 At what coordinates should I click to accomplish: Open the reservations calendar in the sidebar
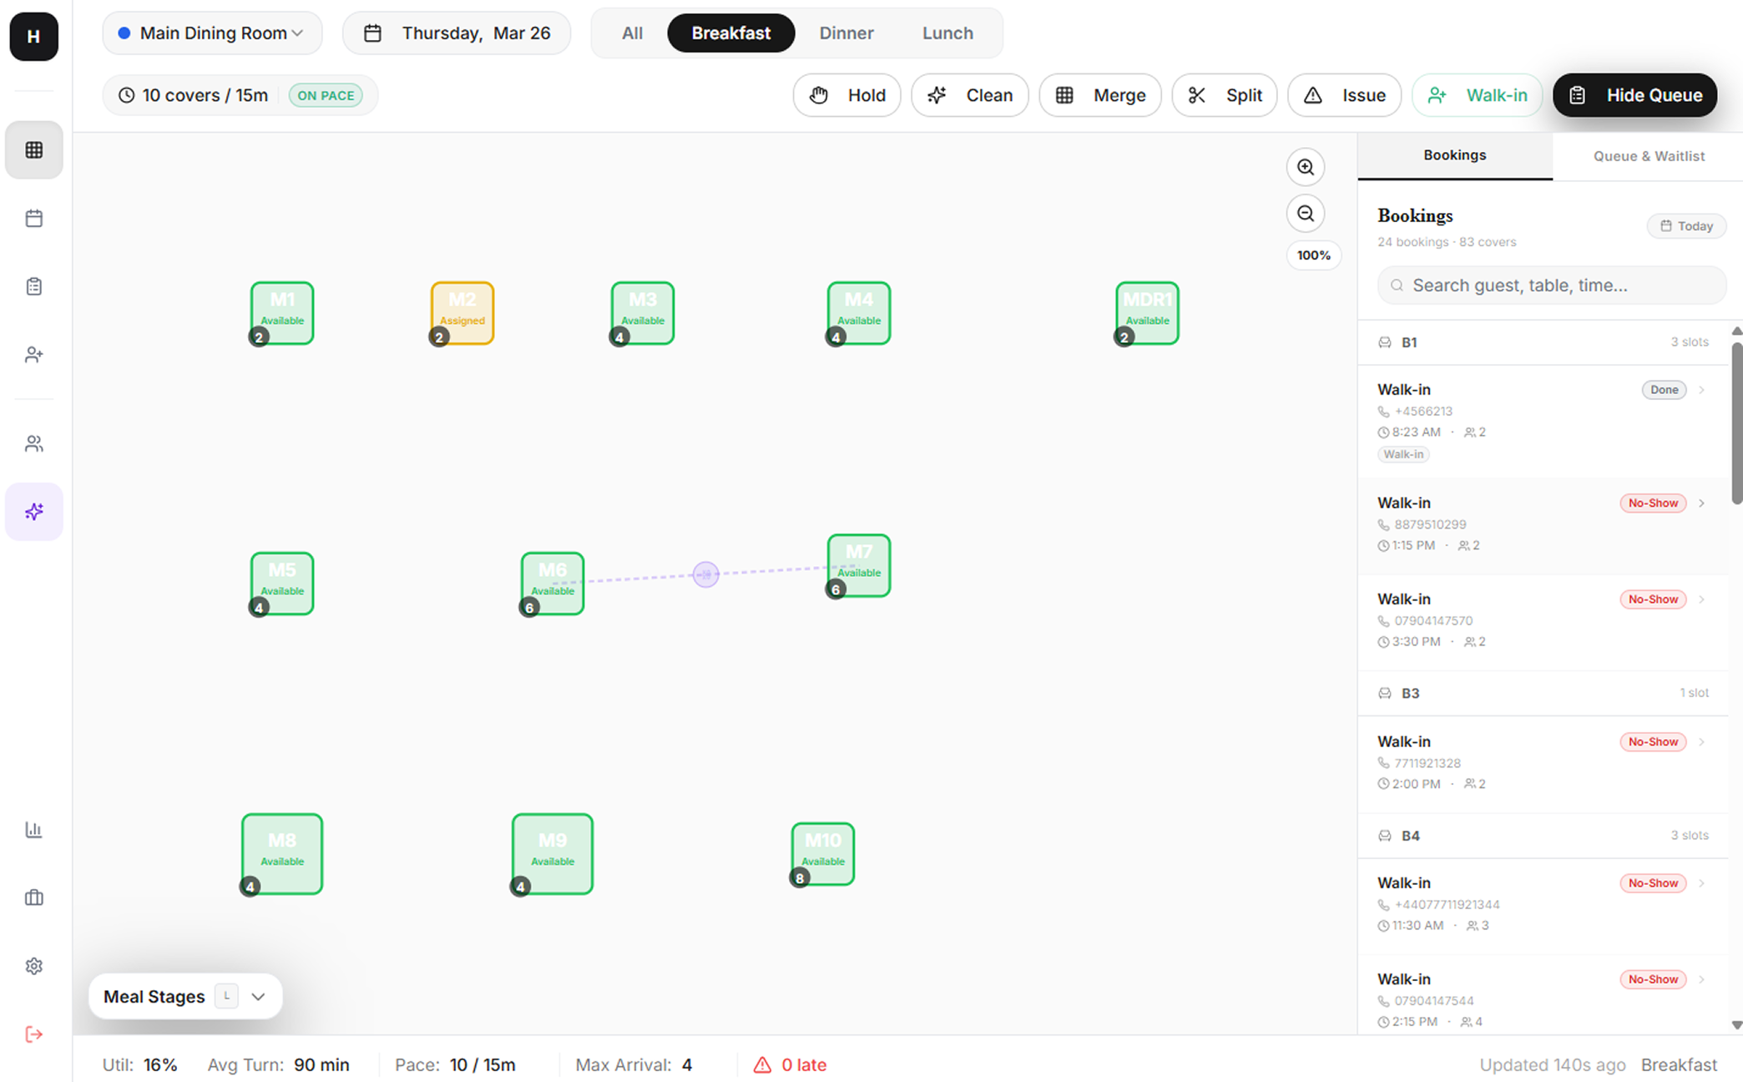point(33,217)
